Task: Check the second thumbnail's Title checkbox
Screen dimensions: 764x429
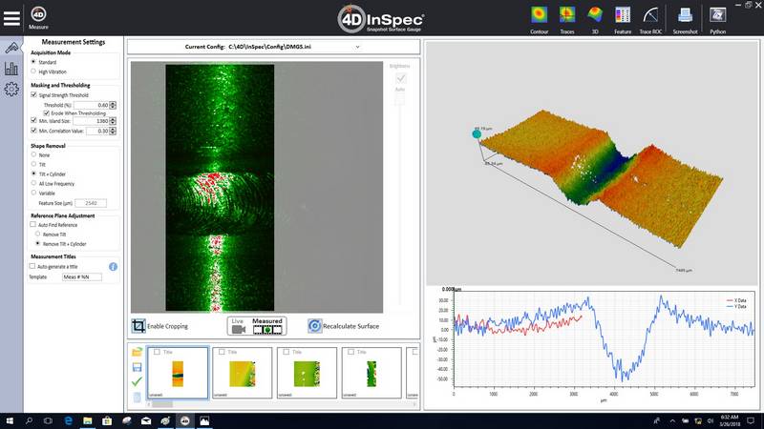Action: [222, 352]
